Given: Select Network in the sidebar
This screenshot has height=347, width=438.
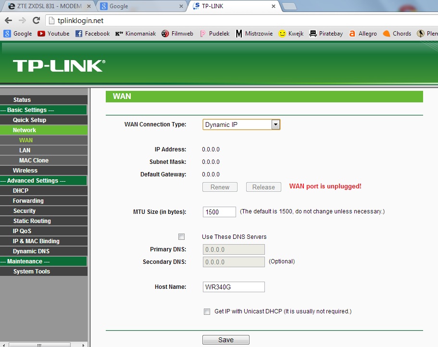Looking at the screenshot, I should tap(44, 130).
